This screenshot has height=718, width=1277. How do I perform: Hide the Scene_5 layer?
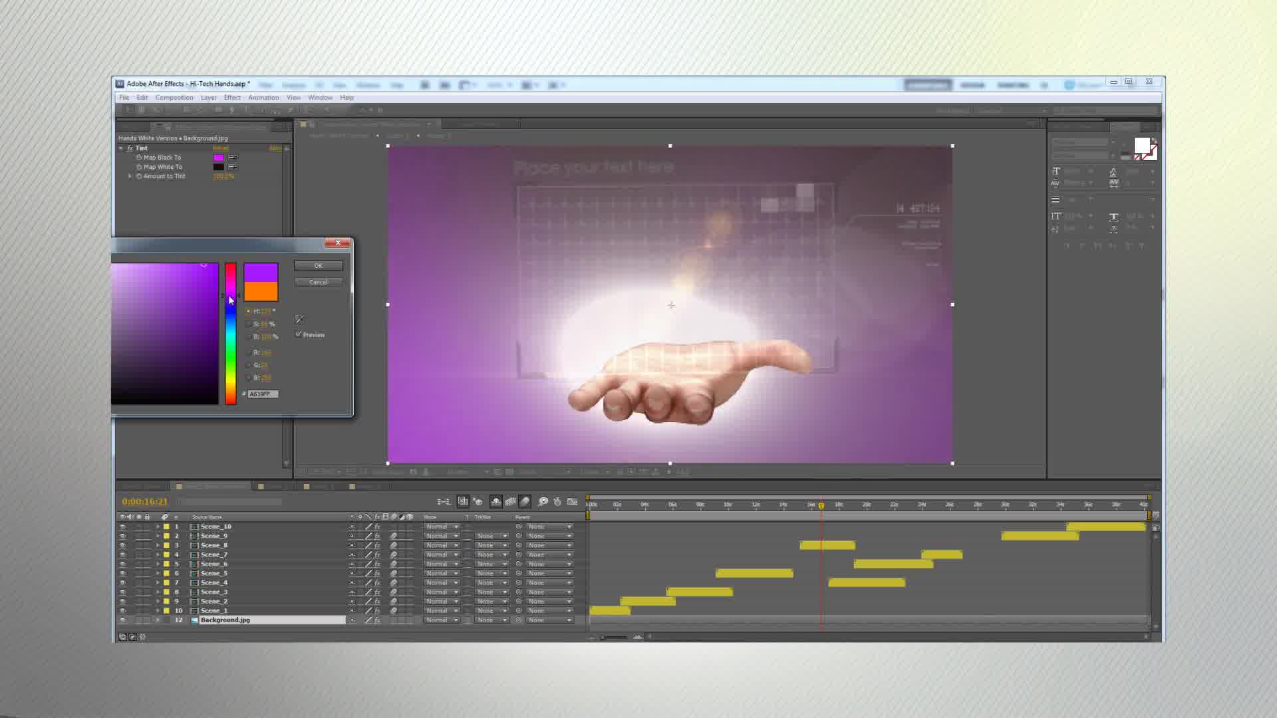click(x=122, y=573)
